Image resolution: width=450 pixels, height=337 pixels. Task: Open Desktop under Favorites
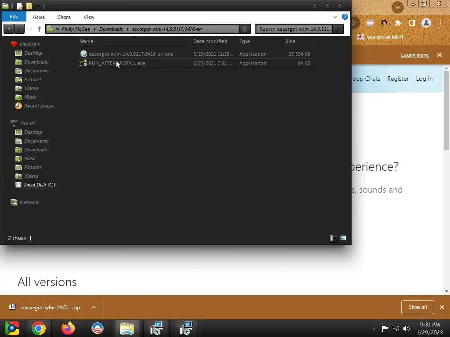33,53
